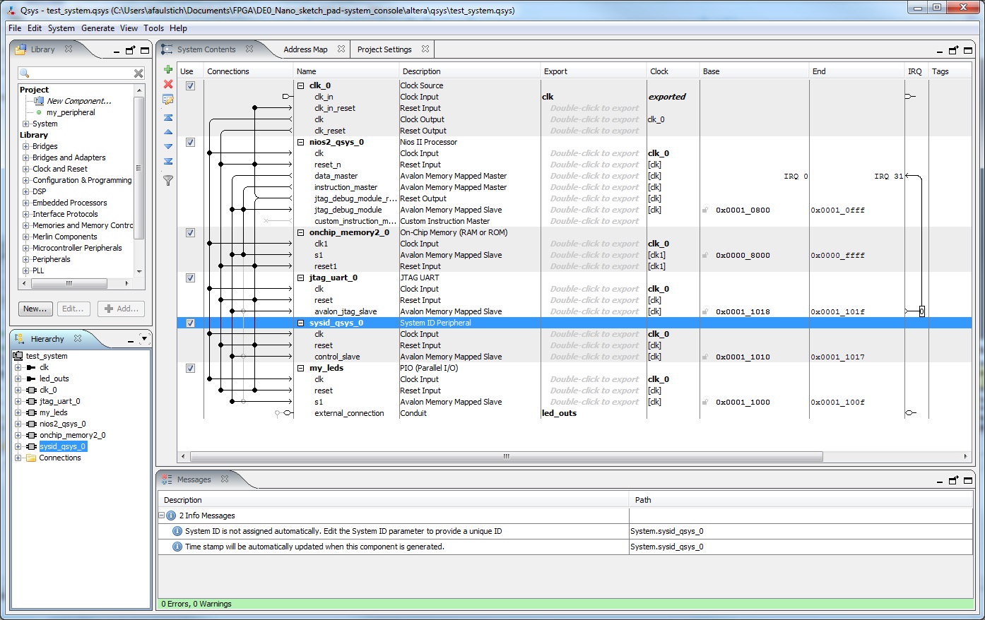Screen dimensions: 985x620
Task: Close the Address Map tab X
Action: click(341, 49)
